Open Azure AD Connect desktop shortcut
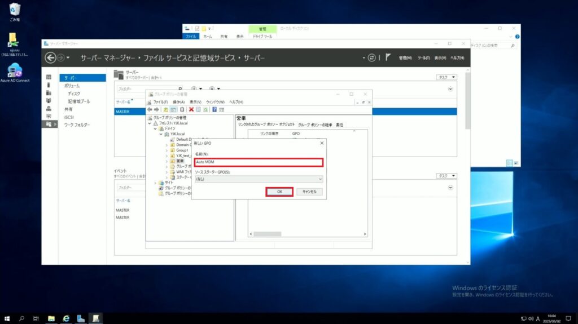 pos(14,71)
